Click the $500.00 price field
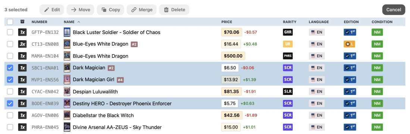Screen dimensions: 410x134 [x=233, y=56]
